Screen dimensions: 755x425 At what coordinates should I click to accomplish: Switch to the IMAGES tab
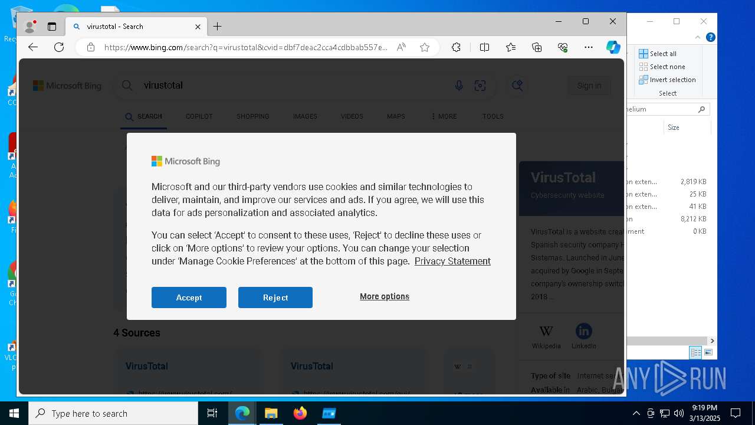305,116
